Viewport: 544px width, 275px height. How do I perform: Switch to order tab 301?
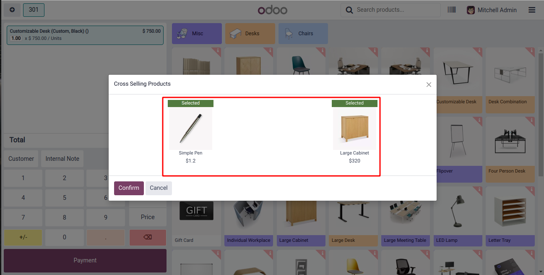(34, 10)
